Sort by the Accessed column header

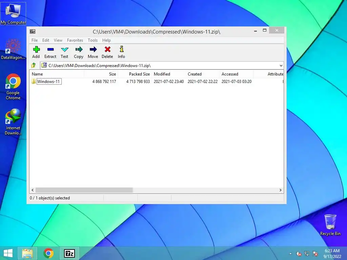tap(236, 74)
